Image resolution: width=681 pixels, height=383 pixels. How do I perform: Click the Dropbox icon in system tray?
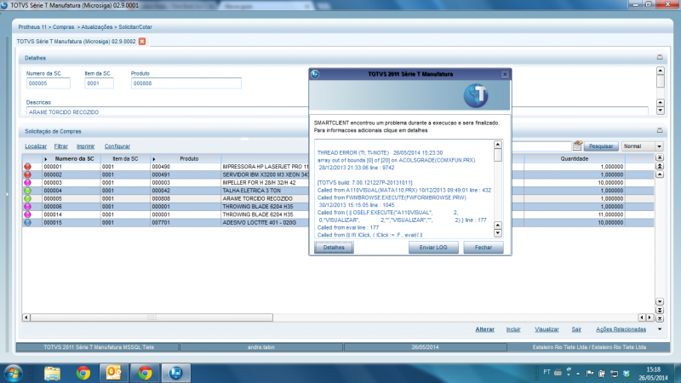click(627, 373)
